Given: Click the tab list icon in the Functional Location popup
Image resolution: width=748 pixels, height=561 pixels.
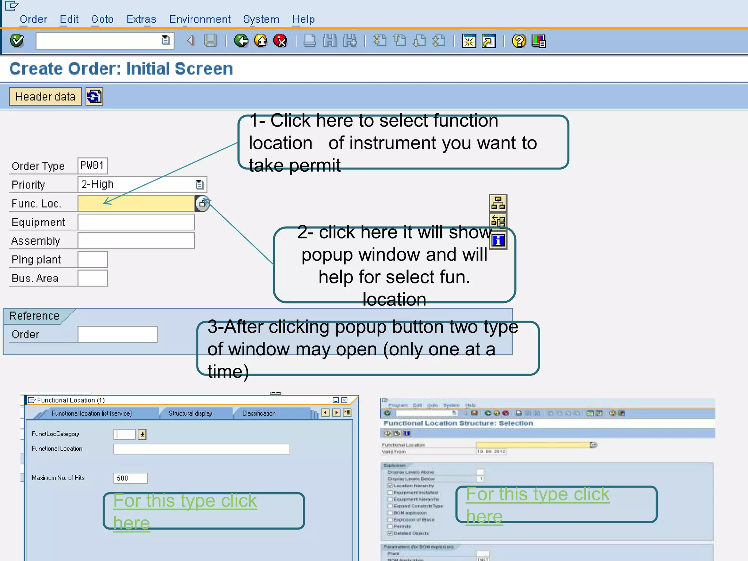Looking at the screenshot, I should pyautogui.click(x=347, y=413).
